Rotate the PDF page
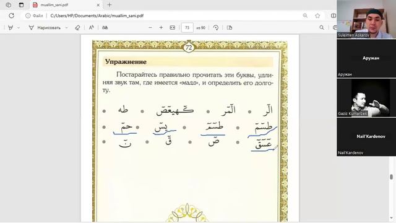This screenshot has height=223, width=396. pos(216,27)
